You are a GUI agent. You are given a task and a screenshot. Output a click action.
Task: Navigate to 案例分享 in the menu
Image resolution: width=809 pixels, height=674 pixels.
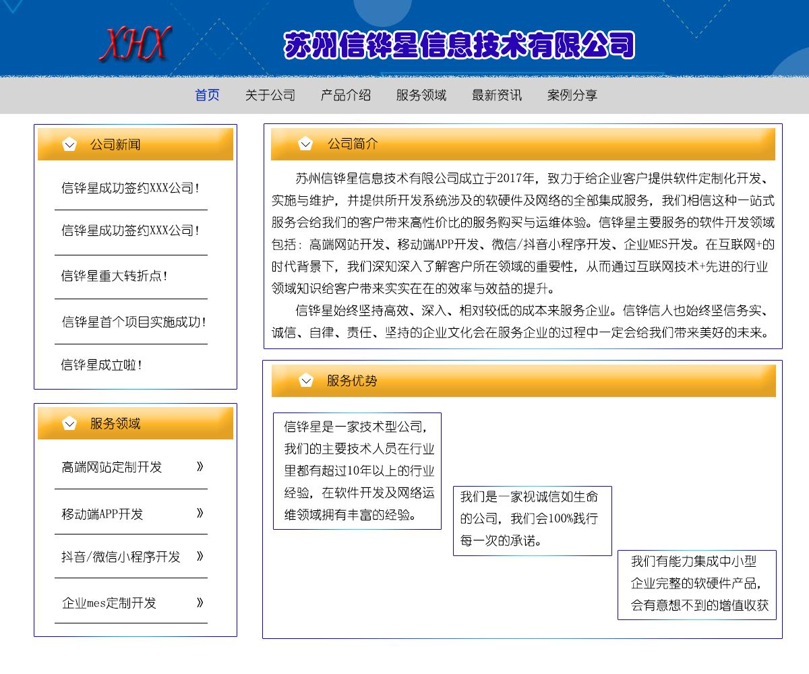572,95
